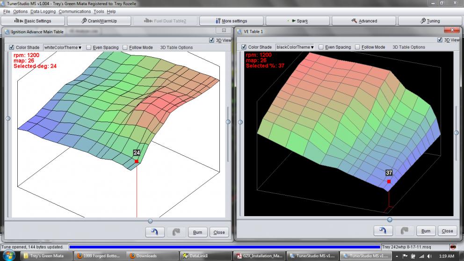Click undo arrow in VE Table 1 window
This screenshot has width=464, height=261.
(x=383, y=231)
